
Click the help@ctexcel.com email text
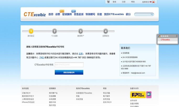138,73
